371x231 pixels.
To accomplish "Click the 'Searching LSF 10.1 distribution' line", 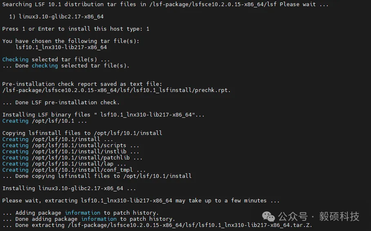I will click(165, 4).
